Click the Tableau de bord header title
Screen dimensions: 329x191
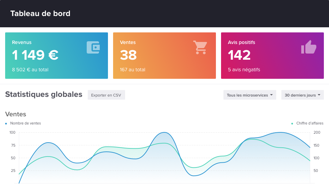(x=40, y=14)
